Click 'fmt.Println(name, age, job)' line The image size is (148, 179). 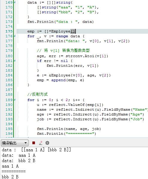(69, 129)
